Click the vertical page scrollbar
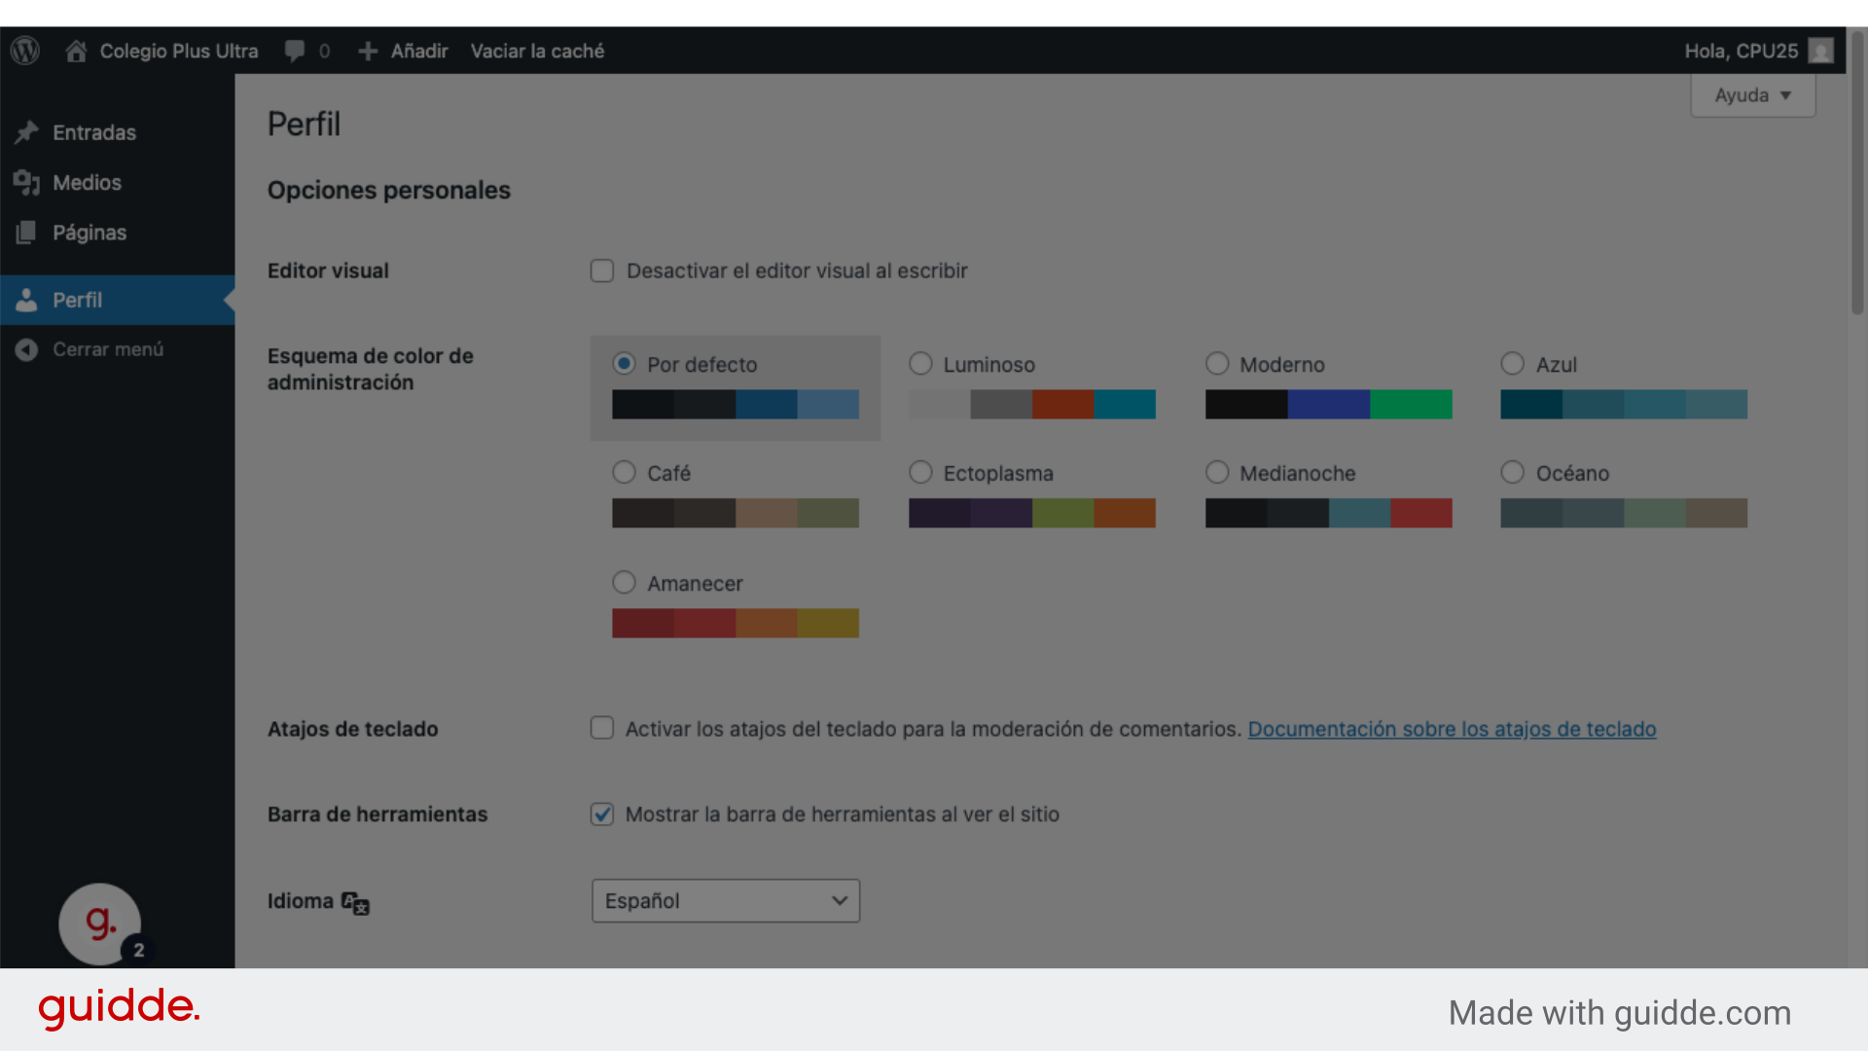The image size is (1868, 1051). coord(1857,175)
